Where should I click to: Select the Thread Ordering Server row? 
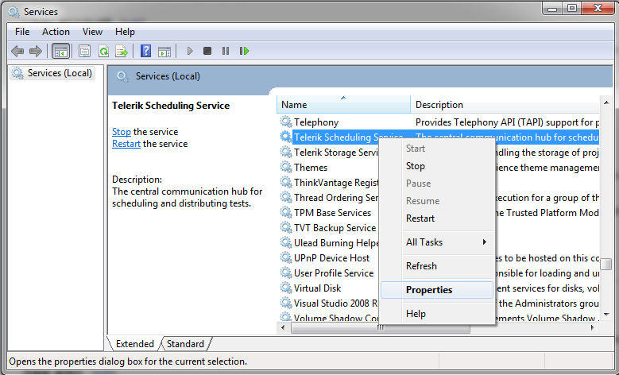(439, 198)
